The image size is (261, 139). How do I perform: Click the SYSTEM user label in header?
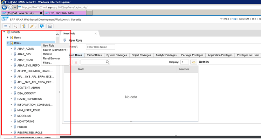(244, 19)
